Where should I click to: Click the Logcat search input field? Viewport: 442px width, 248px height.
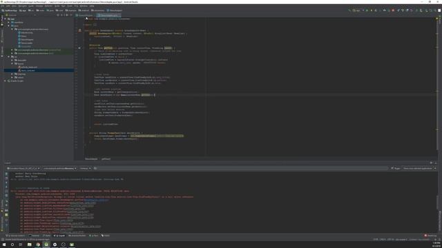[x=242, y=168]
